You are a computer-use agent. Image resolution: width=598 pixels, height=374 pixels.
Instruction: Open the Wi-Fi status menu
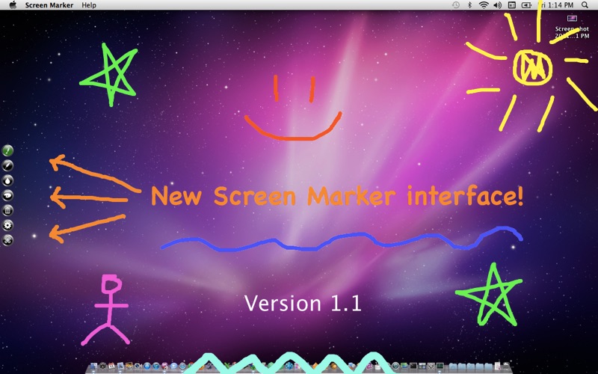[x=484, y=5]
